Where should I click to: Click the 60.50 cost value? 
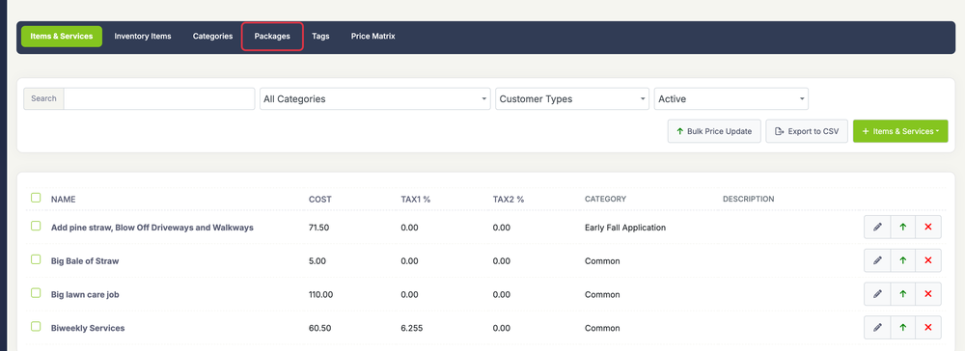[320, 328]
